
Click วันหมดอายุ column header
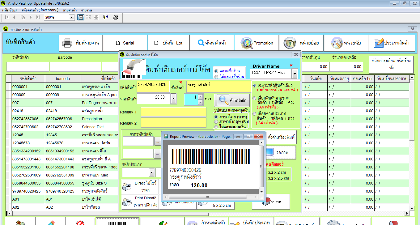click(x=339, y=79)
